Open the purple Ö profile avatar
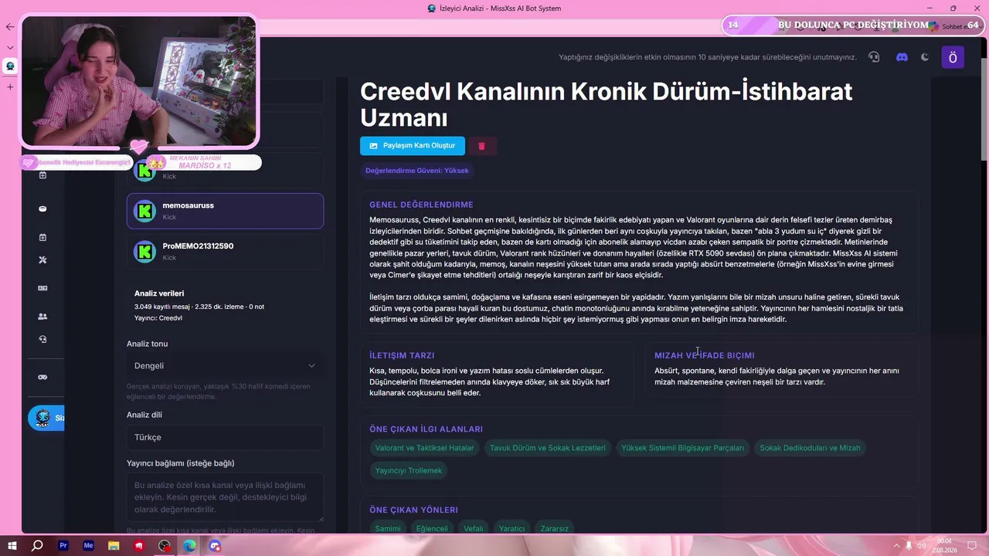This screenshot has width=989, height=556. (953, 57)
